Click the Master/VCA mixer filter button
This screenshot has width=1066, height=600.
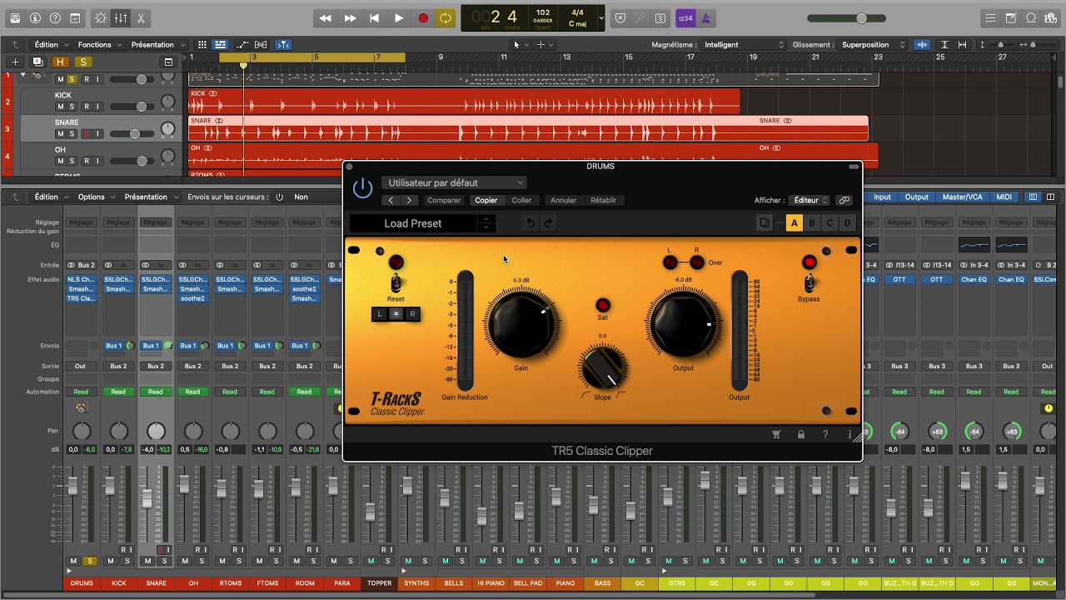click(962, 197)
